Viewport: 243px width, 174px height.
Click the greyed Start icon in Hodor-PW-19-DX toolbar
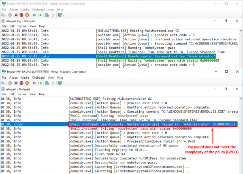pos(10,15)
